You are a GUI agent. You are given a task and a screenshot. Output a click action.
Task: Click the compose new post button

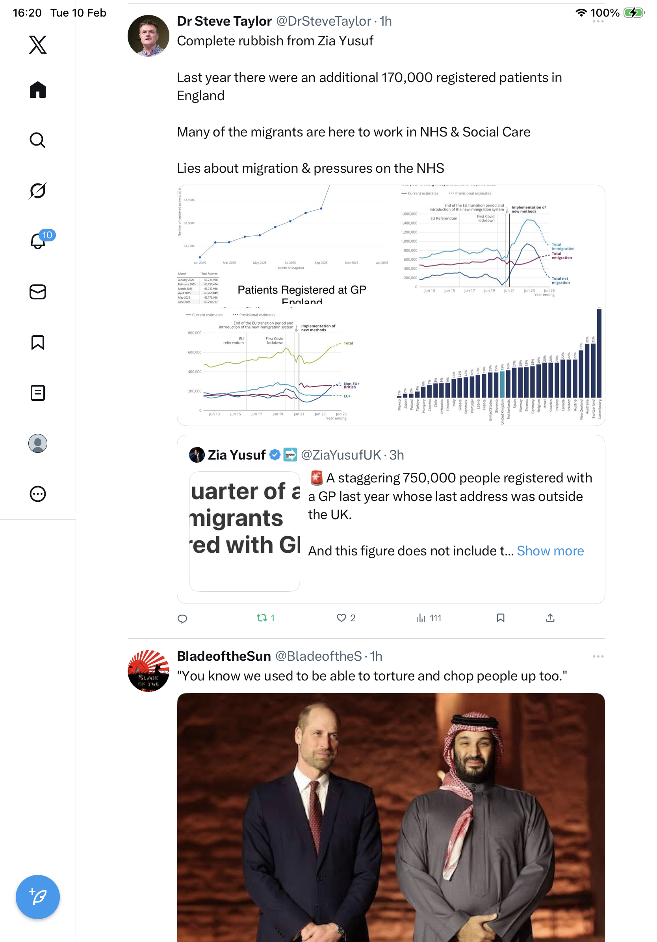point(38,897)
